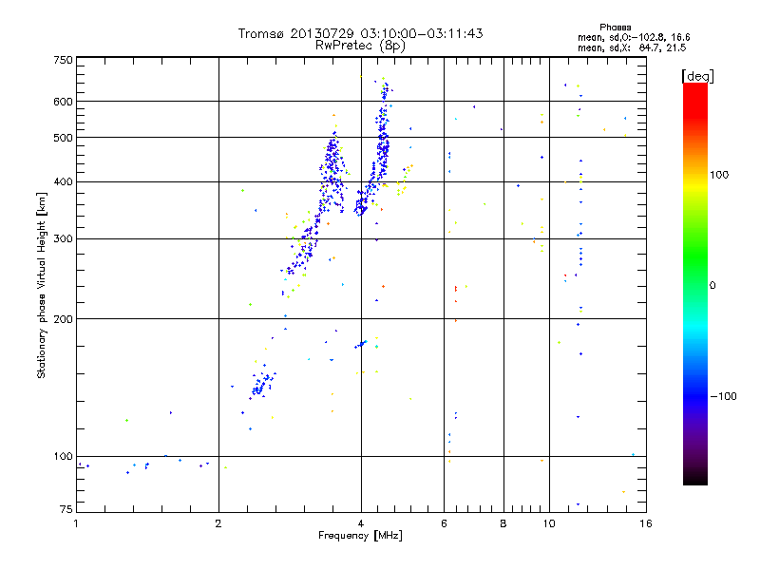
Task: Click the y-axis '300' tick label
Action: pos(63,239)
